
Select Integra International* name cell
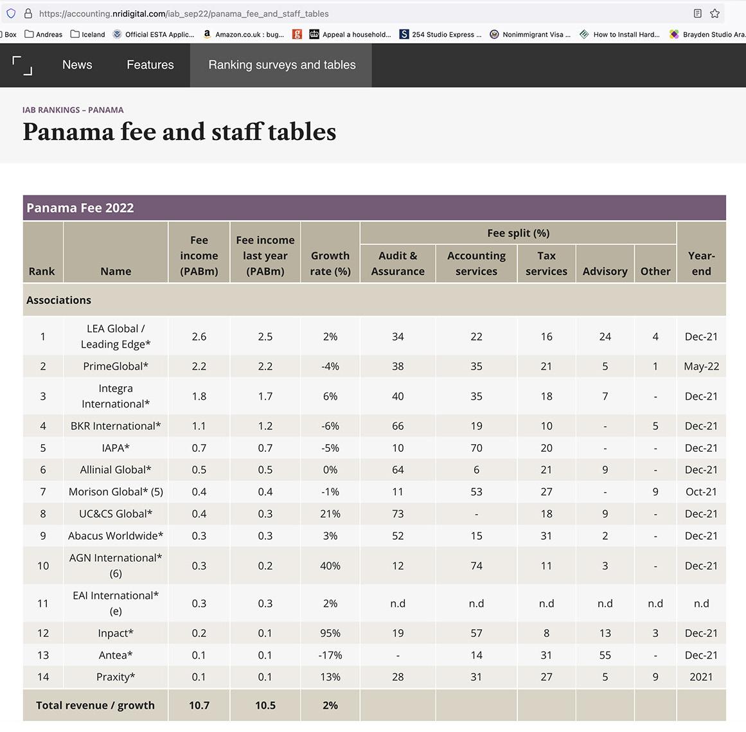(116, 396)
